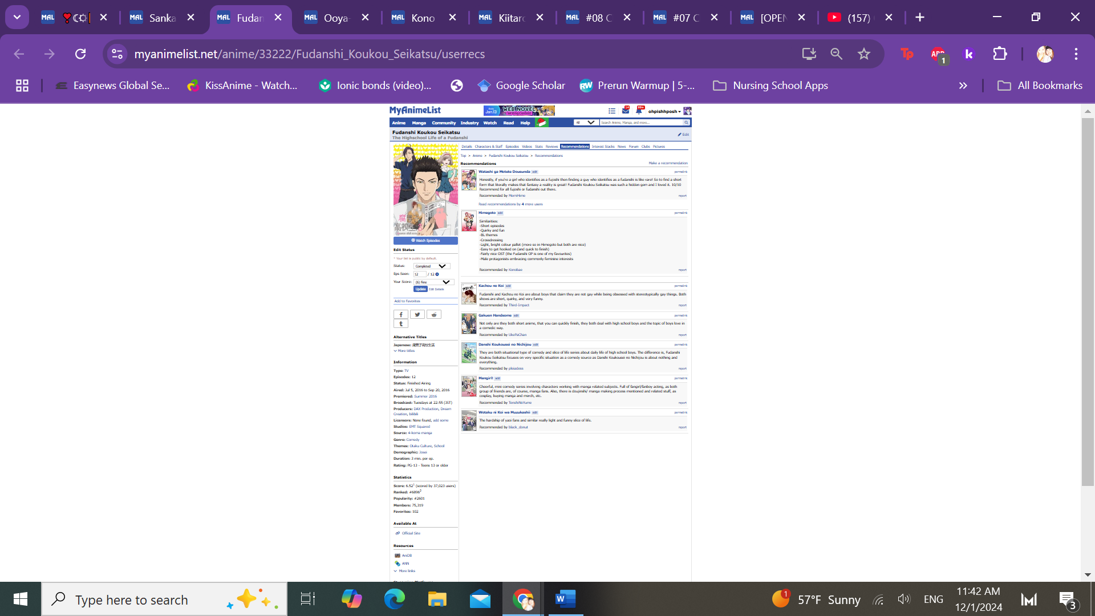
Task: Open MAL notifications bell icon
Action: pos(639,111)
